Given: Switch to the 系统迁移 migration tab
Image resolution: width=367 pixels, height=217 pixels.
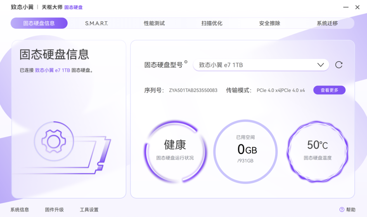Looking at the screenshot, I should (x=327, y=23).
